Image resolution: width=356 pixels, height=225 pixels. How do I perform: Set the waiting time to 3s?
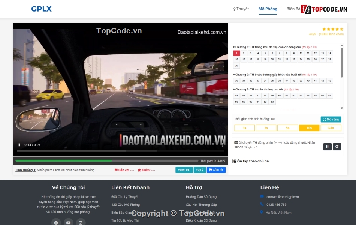point(266,128)
